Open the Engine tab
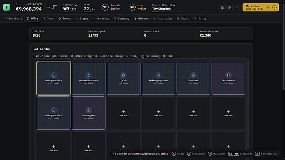The width and height of the screenshot is (285, 160). point(82,18)
